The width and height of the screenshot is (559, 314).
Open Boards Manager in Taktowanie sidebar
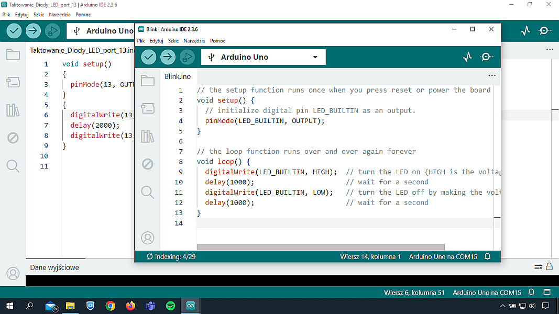pyautogui.click(x=13, y=82)
